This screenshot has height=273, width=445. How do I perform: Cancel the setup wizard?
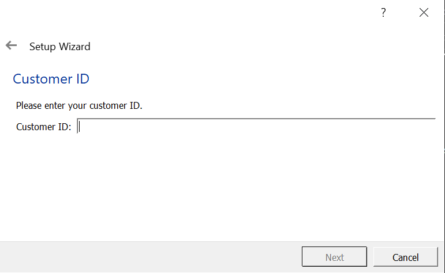point(406,257)
